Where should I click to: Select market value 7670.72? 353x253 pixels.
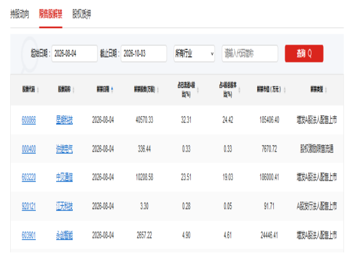[269, 149]
